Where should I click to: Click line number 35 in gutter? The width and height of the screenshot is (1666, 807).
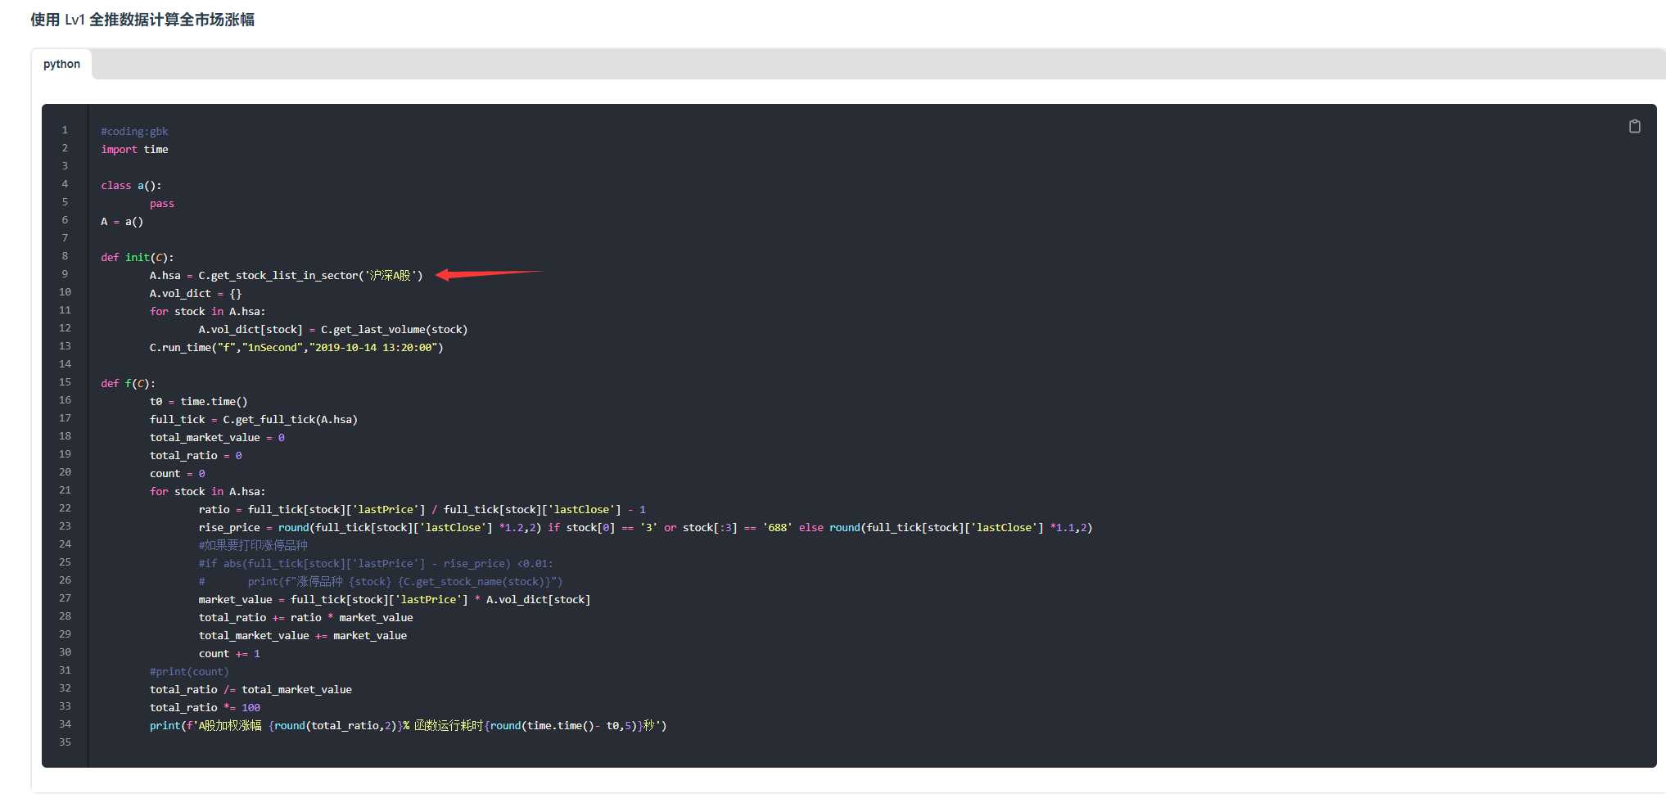point(65,742)
